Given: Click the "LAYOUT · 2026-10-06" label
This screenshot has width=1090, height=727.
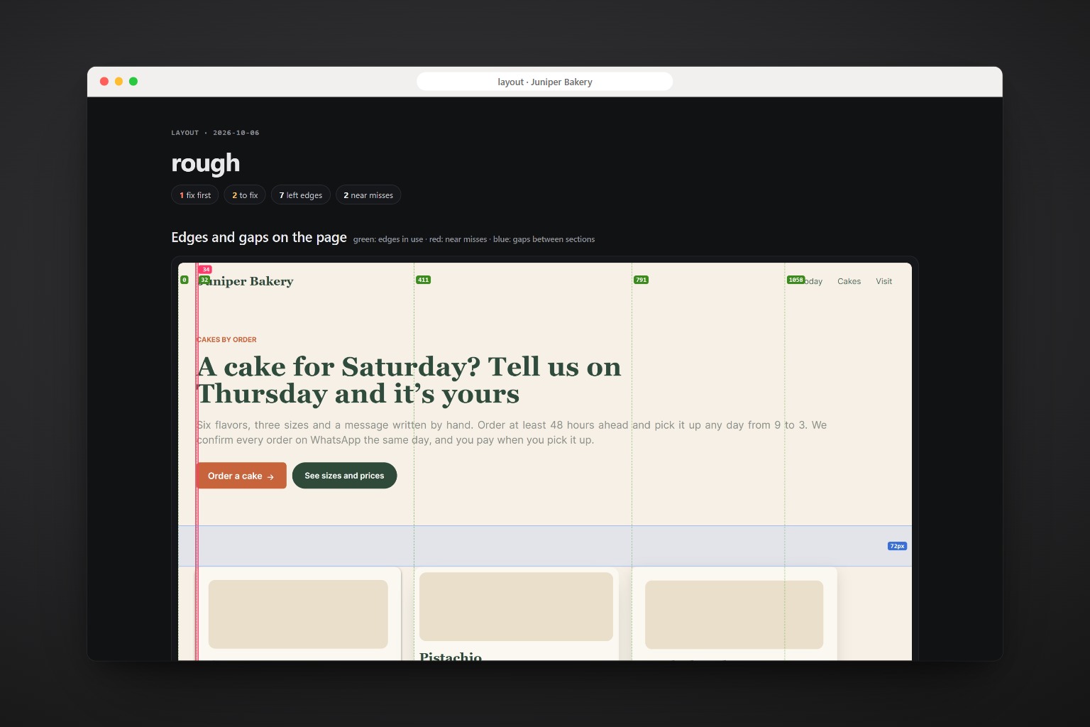Looking at the screenshot, I should pyautogui.click(x=215, y=133).
